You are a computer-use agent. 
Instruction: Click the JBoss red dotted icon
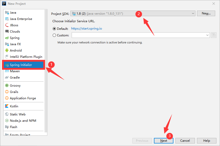(7, 25)
